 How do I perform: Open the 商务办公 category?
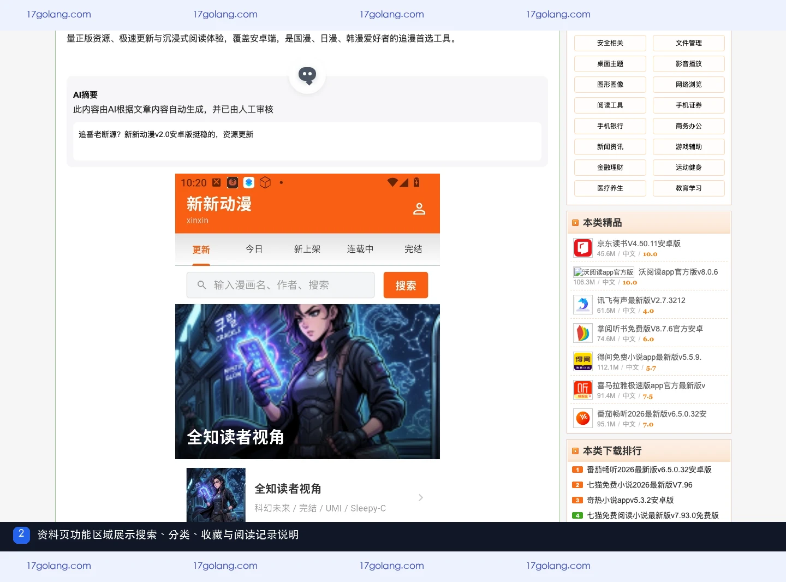(689, 126)
